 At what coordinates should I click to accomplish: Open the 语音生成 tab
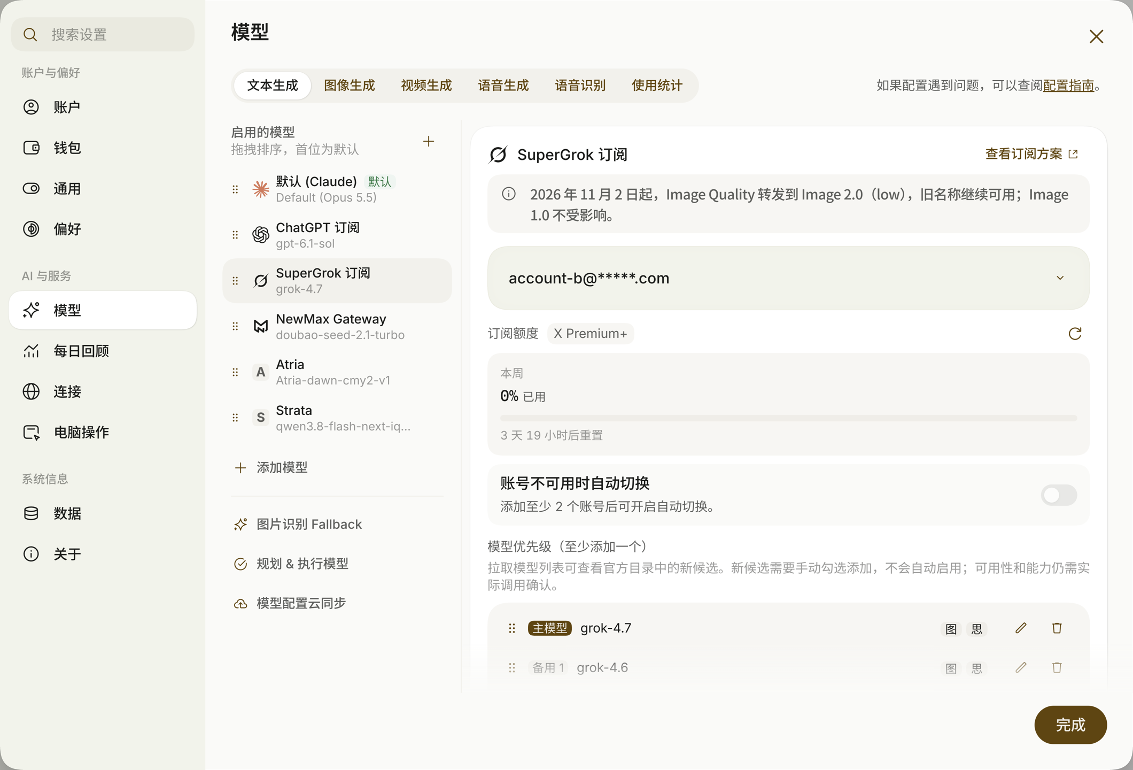(x=503, y=86)
